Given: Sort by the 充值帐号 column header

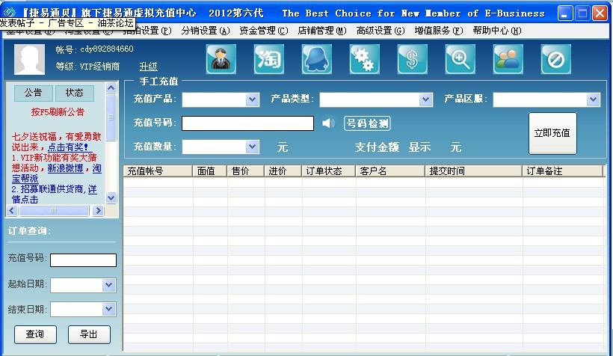Looking at the screenshot, I should coord(158,171).
